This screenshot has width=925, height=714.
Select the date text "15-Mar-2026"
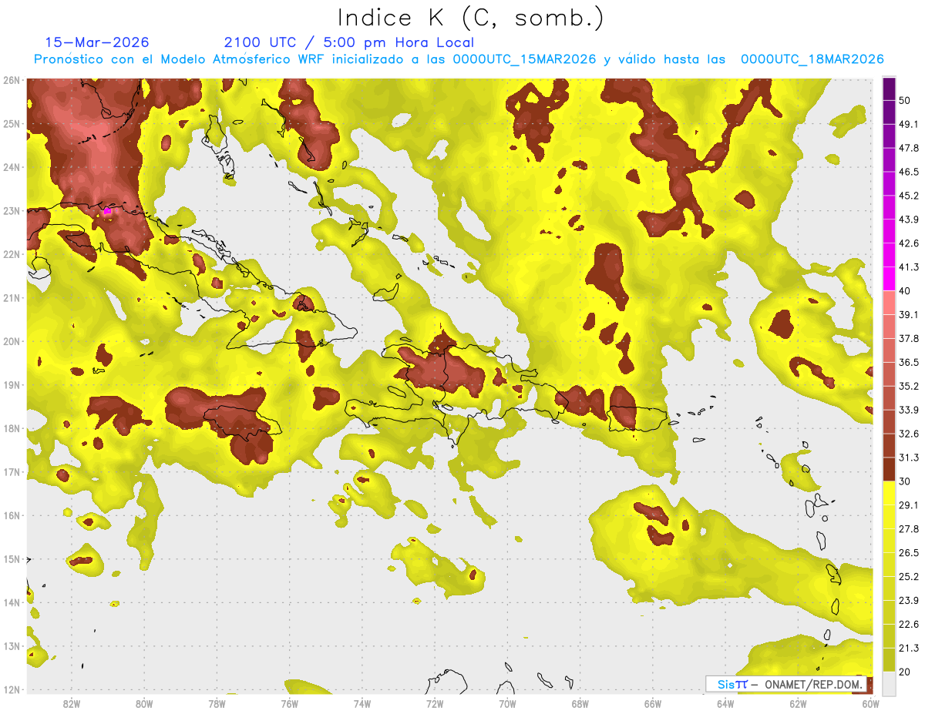[x=97, y=42]
